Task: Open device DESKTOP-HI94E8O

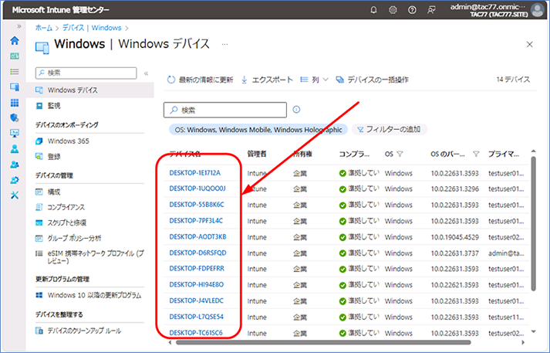Action: tap(197, 284)
